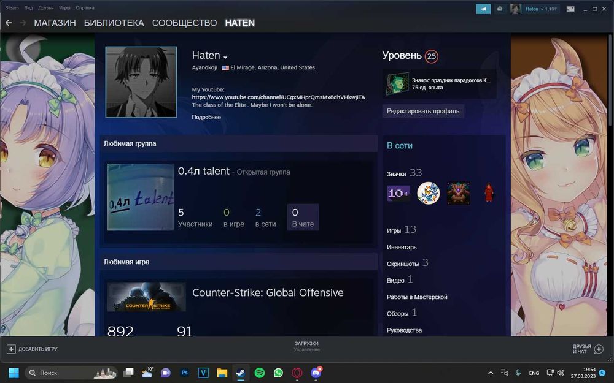Click the small avatar in title bar
Screen dimensions: 614x383
pyautogui.click(x=516, y=9)
